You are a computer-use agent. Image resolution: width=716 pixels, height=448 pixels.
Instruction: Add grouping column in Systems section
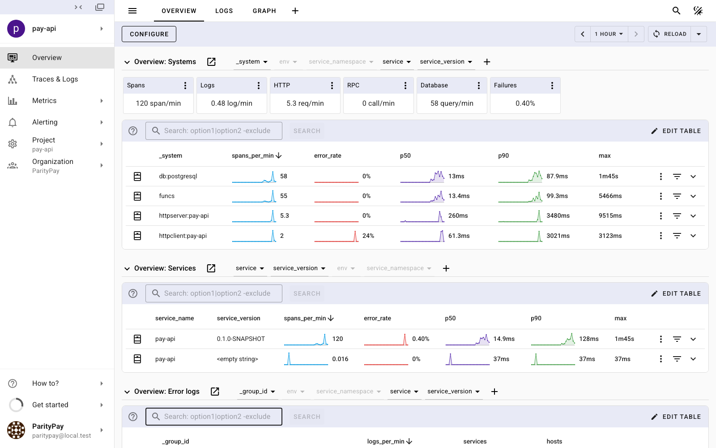[x=487, y=62]
